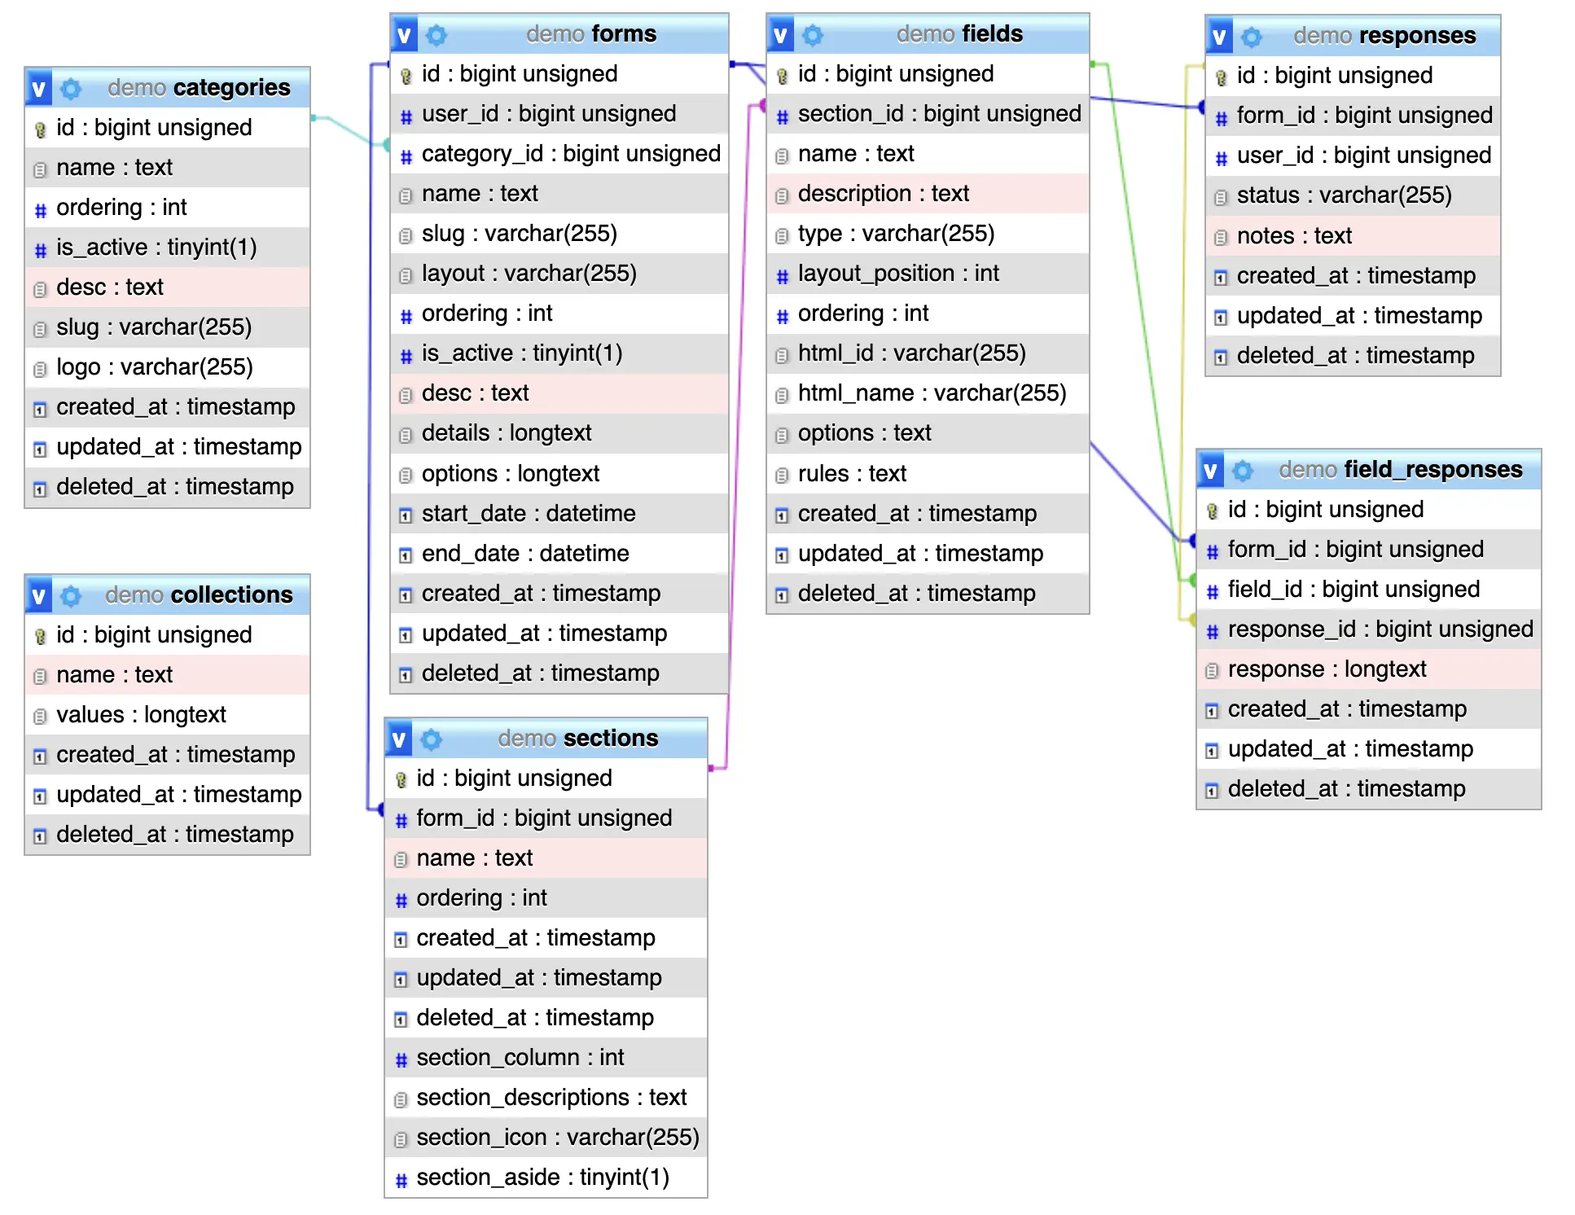The width and height of the screenshot is (1575, 1215).
Task: Click primary key icon of fields id
Action: pos(782,75)
